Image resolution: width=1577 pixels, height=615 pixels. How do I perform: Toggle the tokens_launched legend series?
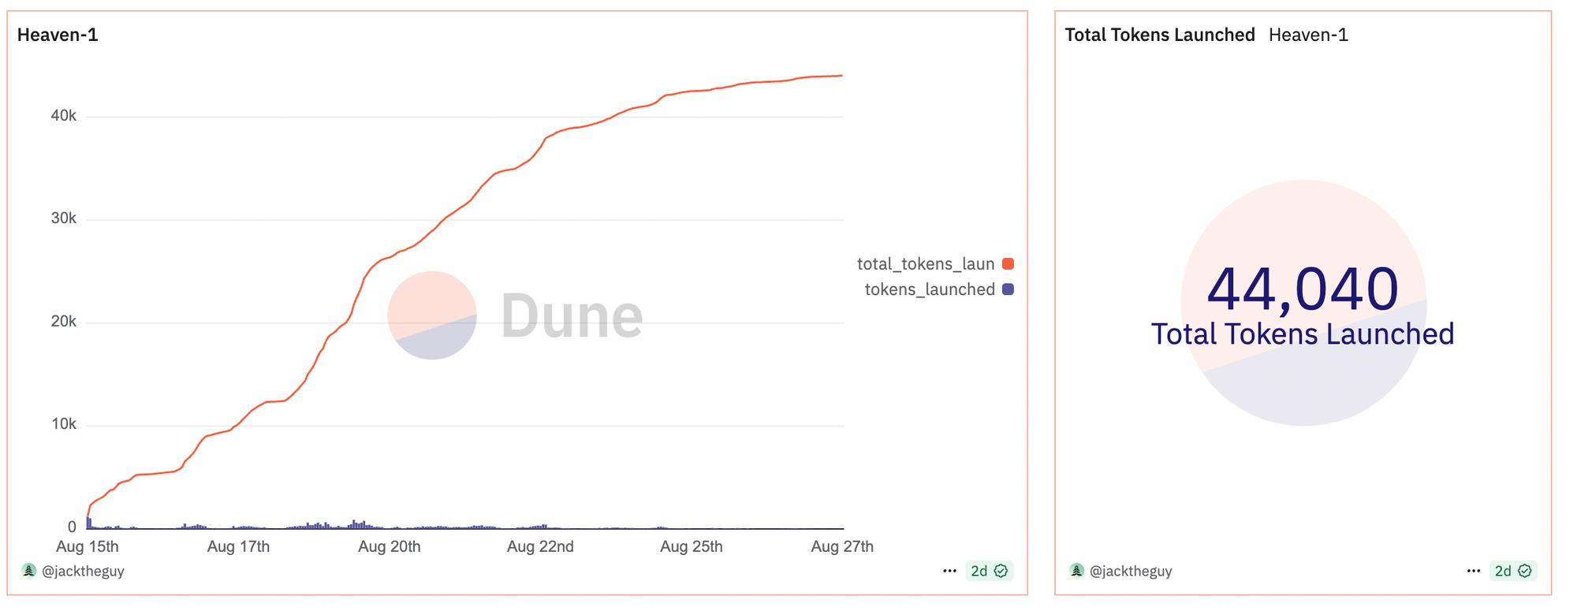pyautogui.click(x=929, y=289)
